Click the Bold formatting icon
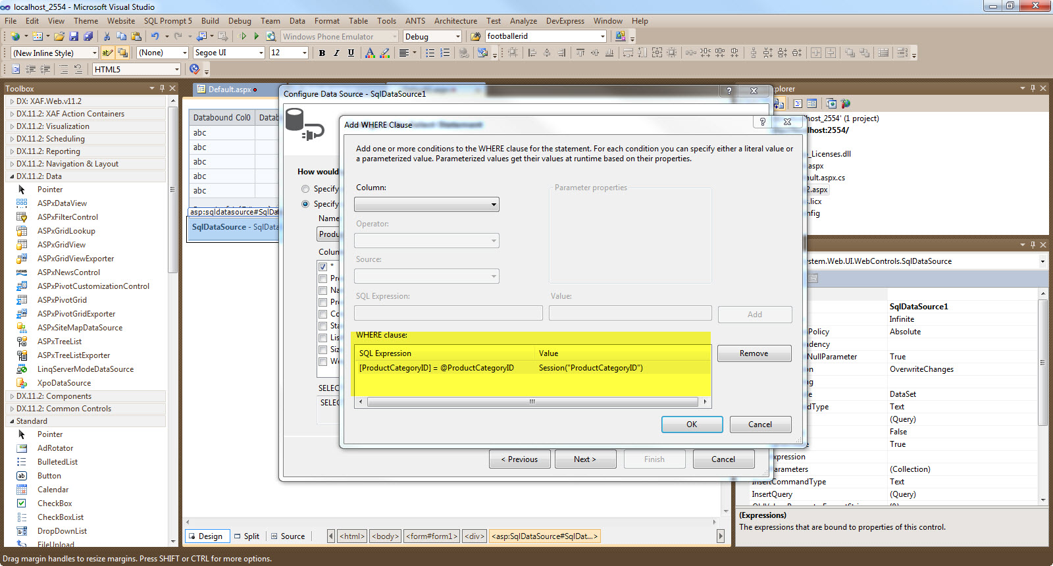 (x=322, y=53)
